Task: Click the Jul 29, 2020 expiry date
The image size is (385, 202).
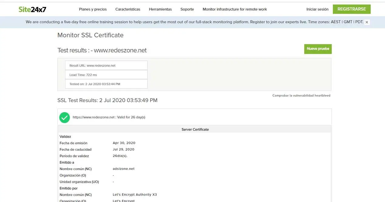Action: [x=123, y=150]
